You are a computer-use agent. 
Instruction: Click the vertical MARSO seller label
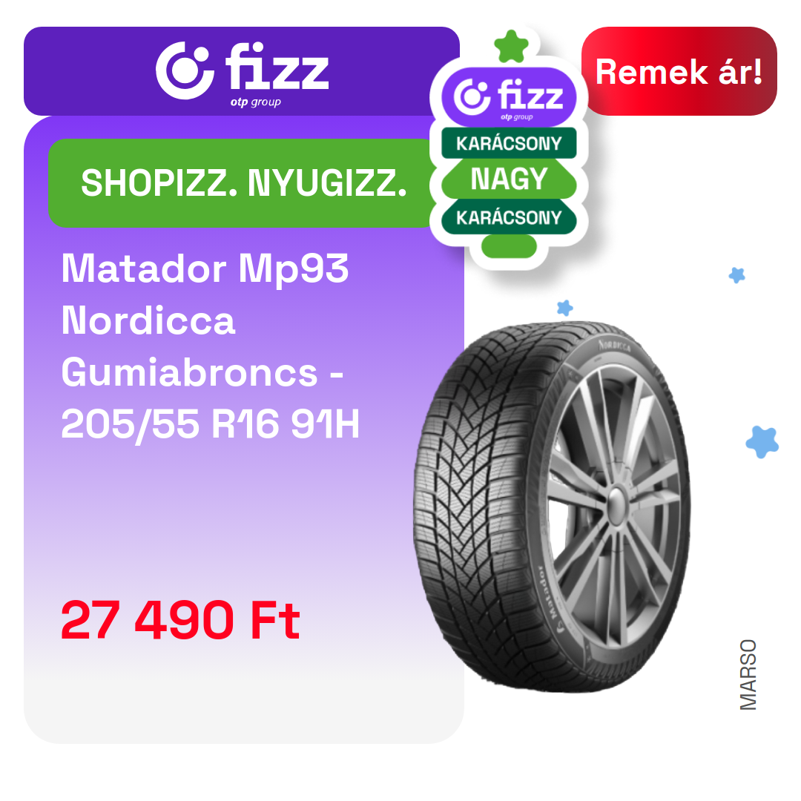(x=748, y=675)
